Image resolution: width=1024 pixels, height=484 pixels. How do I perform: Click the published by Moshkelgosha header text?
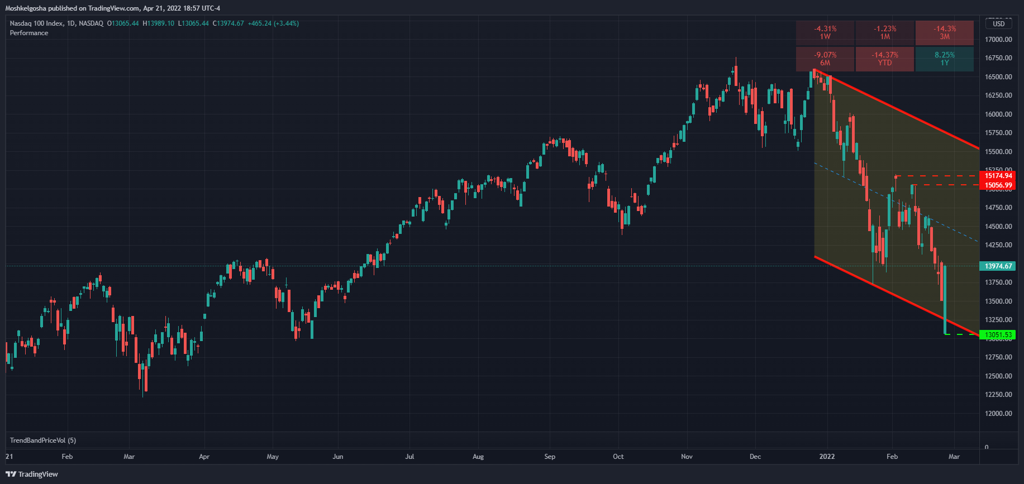(x=113, y=8)
